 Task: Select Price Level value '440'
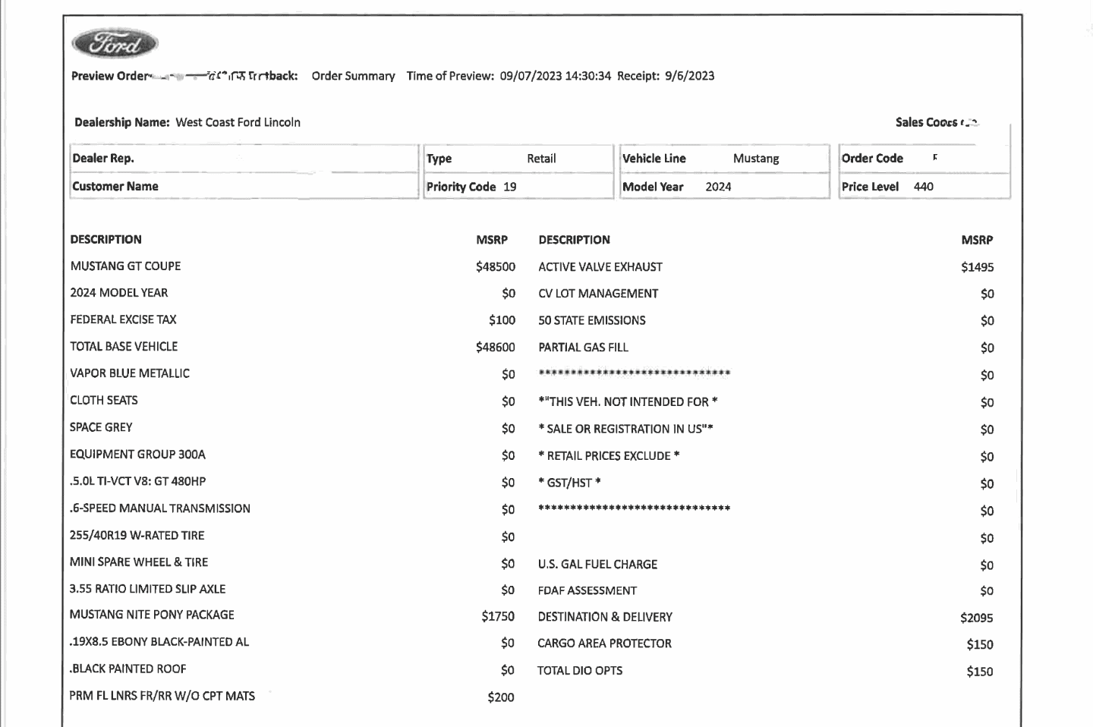(x=923, y=187)
